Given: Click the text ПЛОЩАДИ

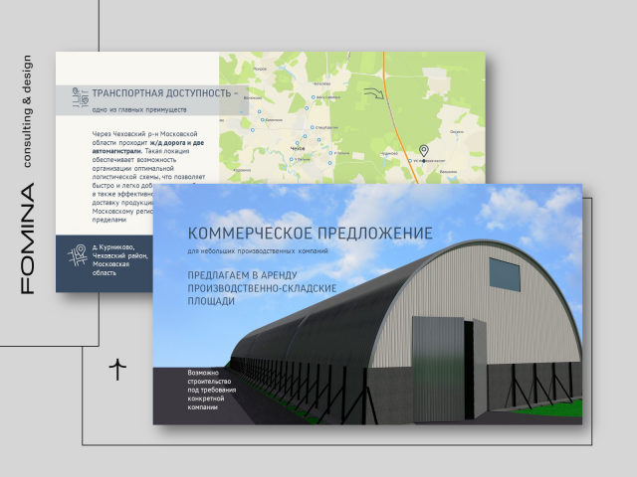Looking at the screenshot, I should click(x=211, y=301).
